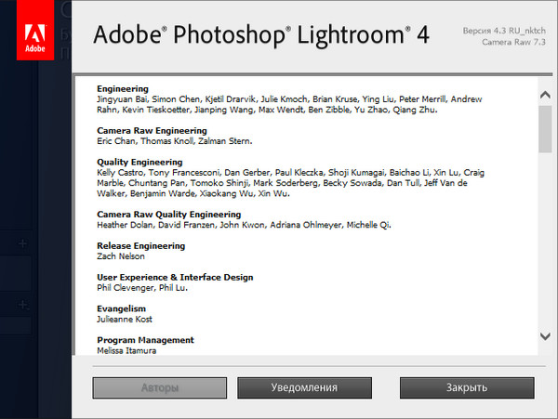Click the Release Engineering heading
The height and width of the screenshot is (419, 558).
(x=140, y=246)
